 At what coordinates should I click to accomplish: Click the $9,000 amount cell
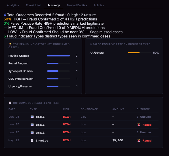click(118, 140)
